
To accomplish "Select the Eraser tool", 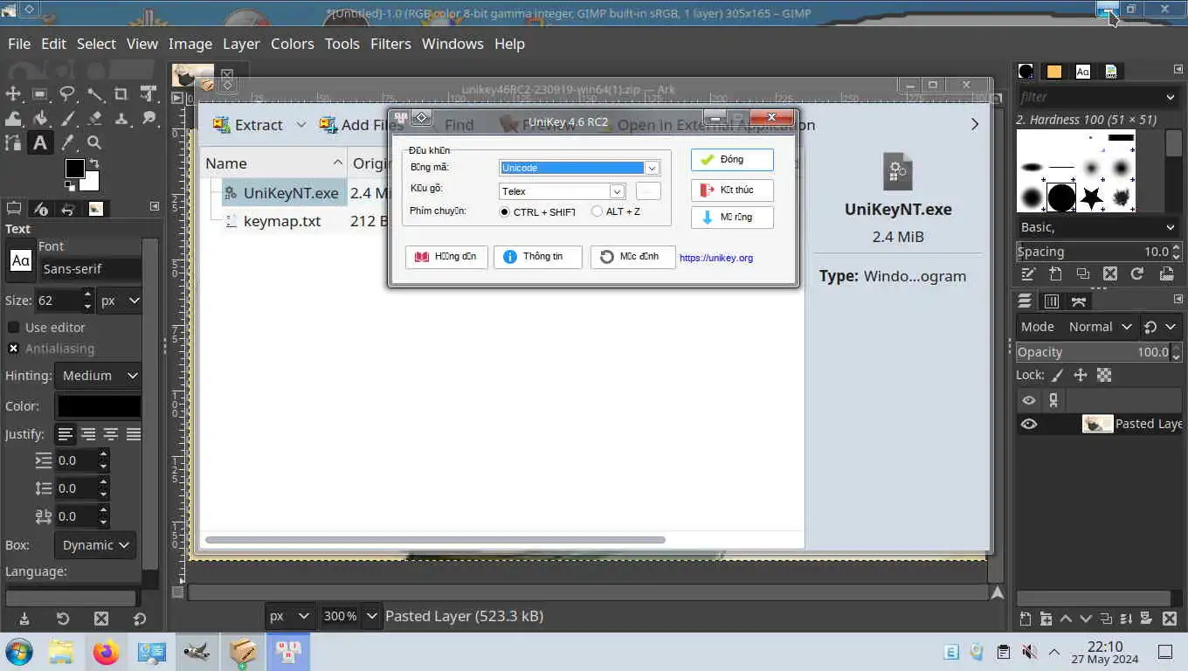I will pyautogui.click(x=94, y=118).
